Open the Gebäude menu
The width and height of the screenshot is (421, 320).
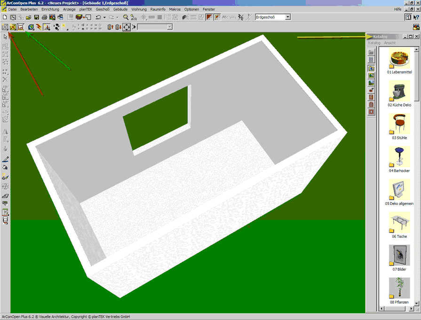(x=120, y=9)
